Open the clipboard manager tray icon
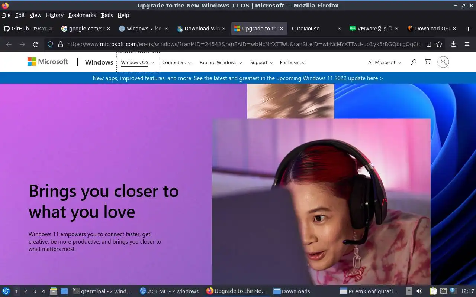Image resolution: width=476 pixels, height=297 pixels. click(433, 291)
